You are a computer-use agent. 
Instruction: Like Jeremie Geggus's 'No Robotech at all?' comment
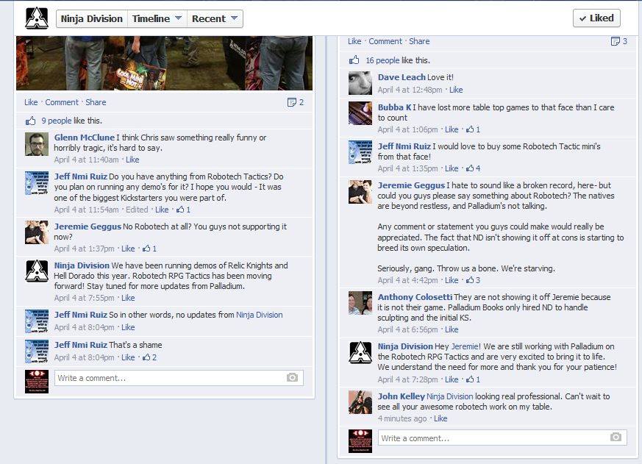pyautogui.click(x=128, y=249)
